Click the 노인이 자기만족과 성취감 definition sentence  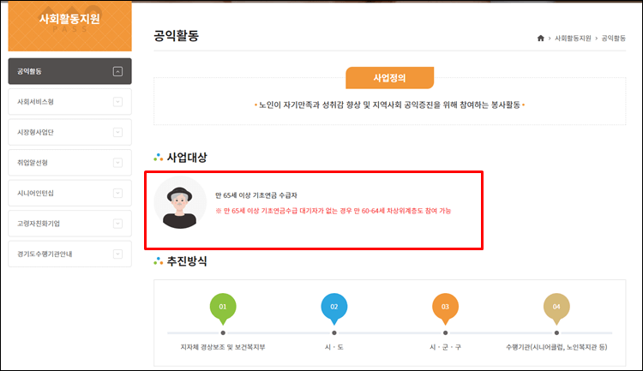[x=389, y=105]
